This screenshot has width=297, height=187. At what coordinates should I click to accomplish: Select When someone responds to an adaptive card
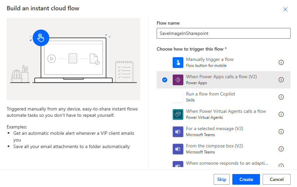pos(227,163)
